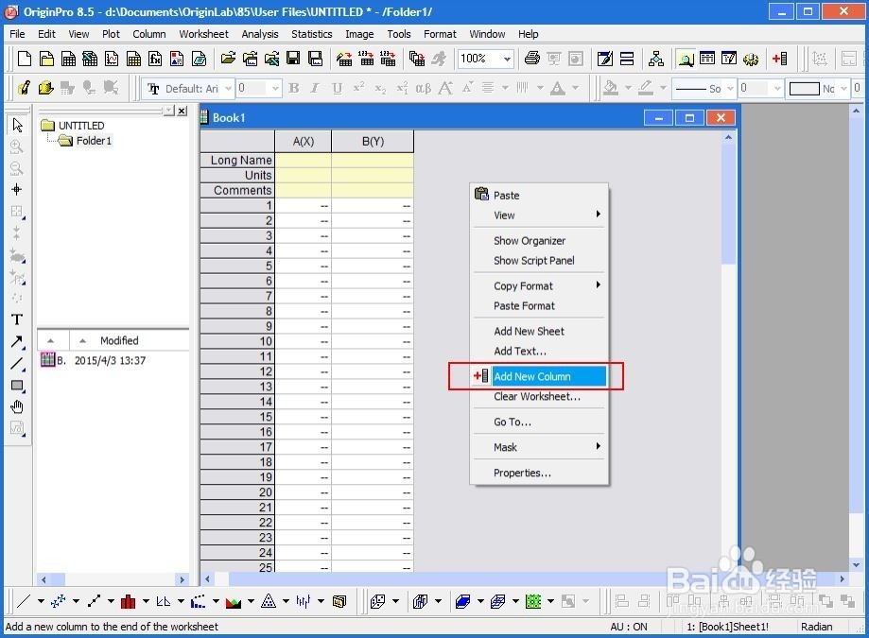
Task: Click the New Project icon
Action: 25,59
